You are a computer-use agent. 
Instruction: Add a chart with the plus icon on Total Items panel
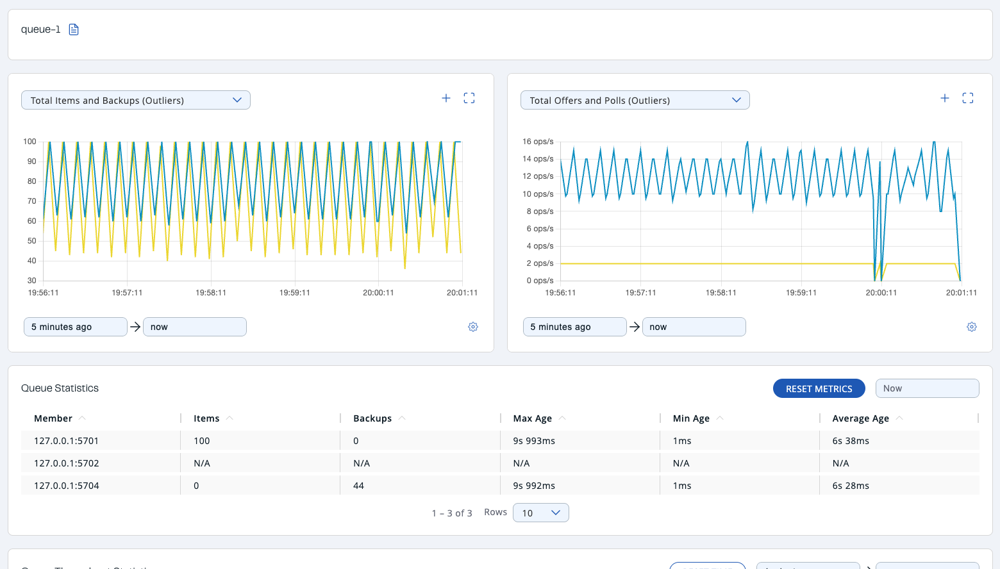click(x=446, y=97)
